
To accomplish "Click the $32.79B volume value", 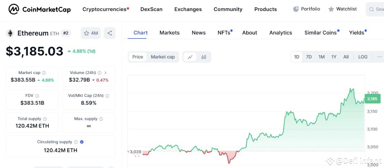I will [79, 80].
